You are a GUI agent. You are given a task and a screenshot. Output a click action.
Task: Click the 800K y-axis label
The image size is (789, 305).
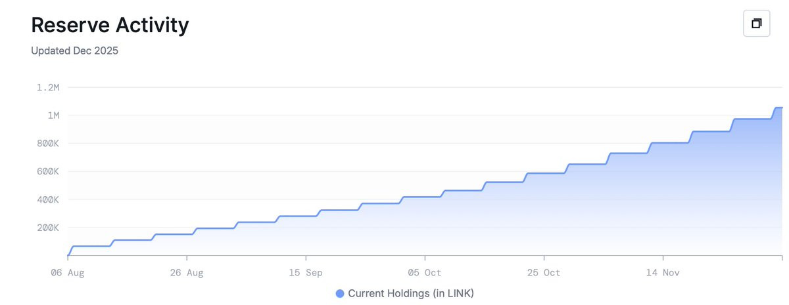[48, 144]
